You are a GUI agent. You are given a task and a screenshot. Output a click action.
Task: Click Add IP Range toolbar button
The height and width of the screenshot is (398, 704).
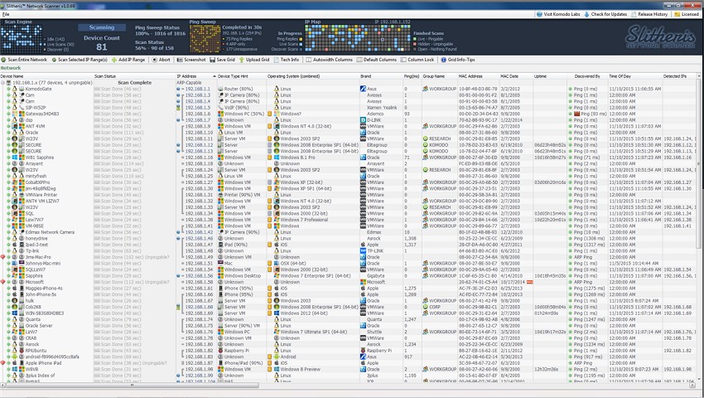pos(133,60)
